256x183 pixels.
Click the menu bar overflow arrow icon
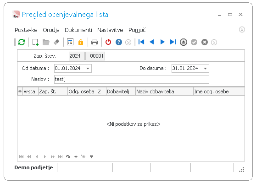coord(242,30)
